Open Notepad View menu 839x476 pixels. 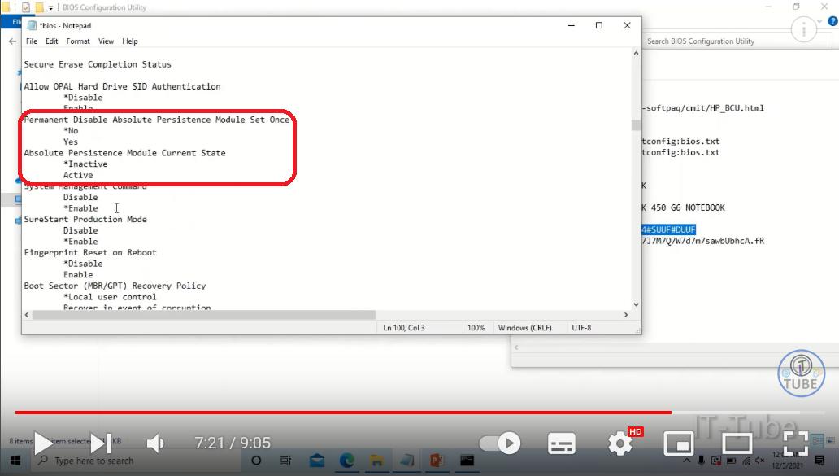106,41
